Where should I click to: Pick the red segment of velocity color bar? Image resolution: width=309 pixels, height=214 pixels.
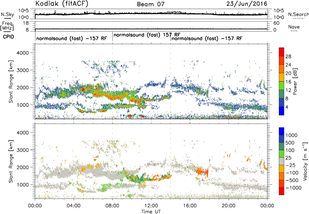282,191
